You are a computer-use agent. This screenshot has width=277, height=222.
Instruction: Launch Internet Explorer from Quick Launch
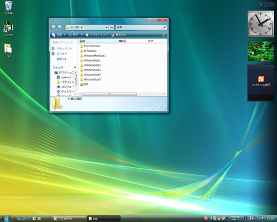pyautogui.click(x=29, y=219)
